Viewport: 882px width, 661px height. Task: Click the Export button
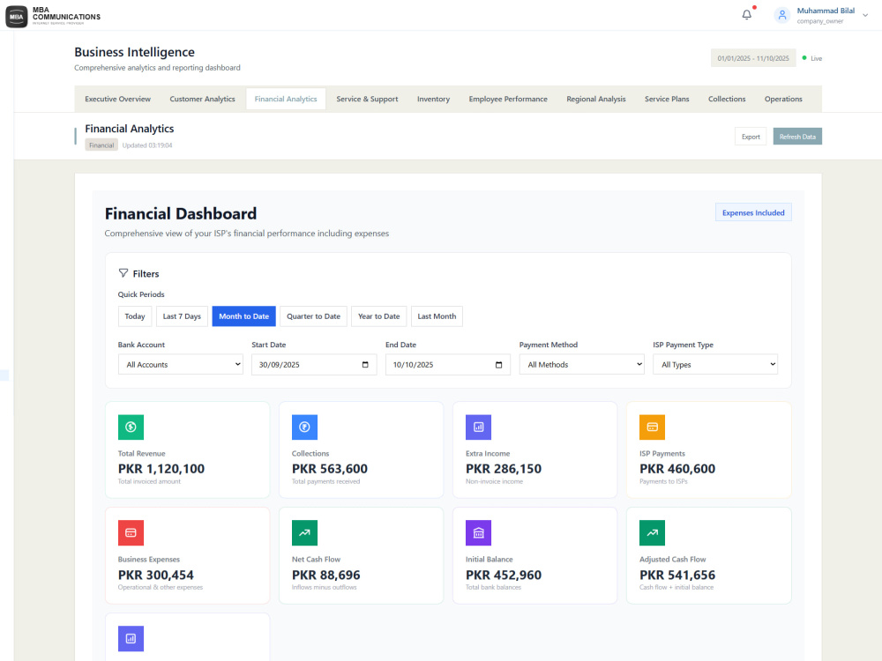point(751,137)
